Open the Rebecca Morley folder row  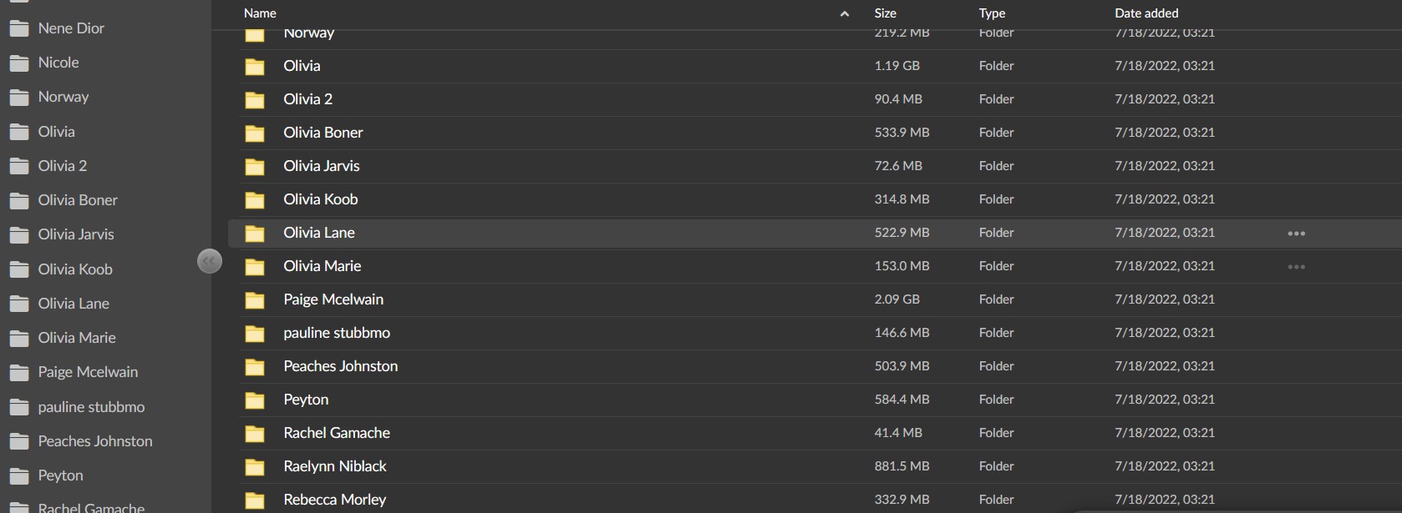tap(334, 500)
